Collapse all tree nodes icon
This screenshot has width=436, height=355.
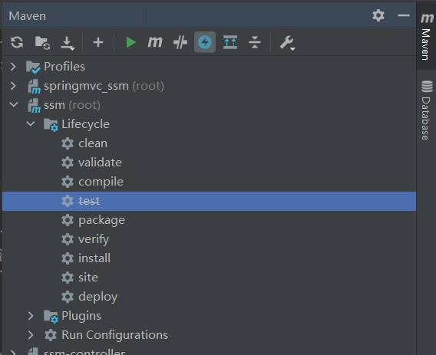tap(255, 42)
